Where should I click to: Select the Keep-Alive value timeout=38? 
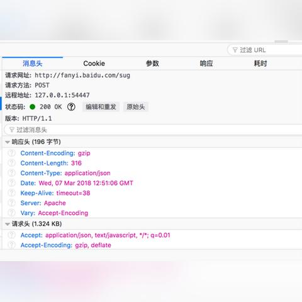click(x=73, y=193)
